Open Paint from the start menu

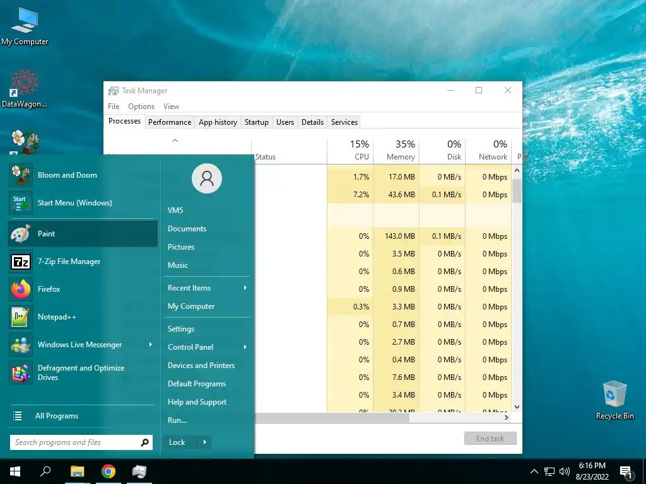pos(83,233)
